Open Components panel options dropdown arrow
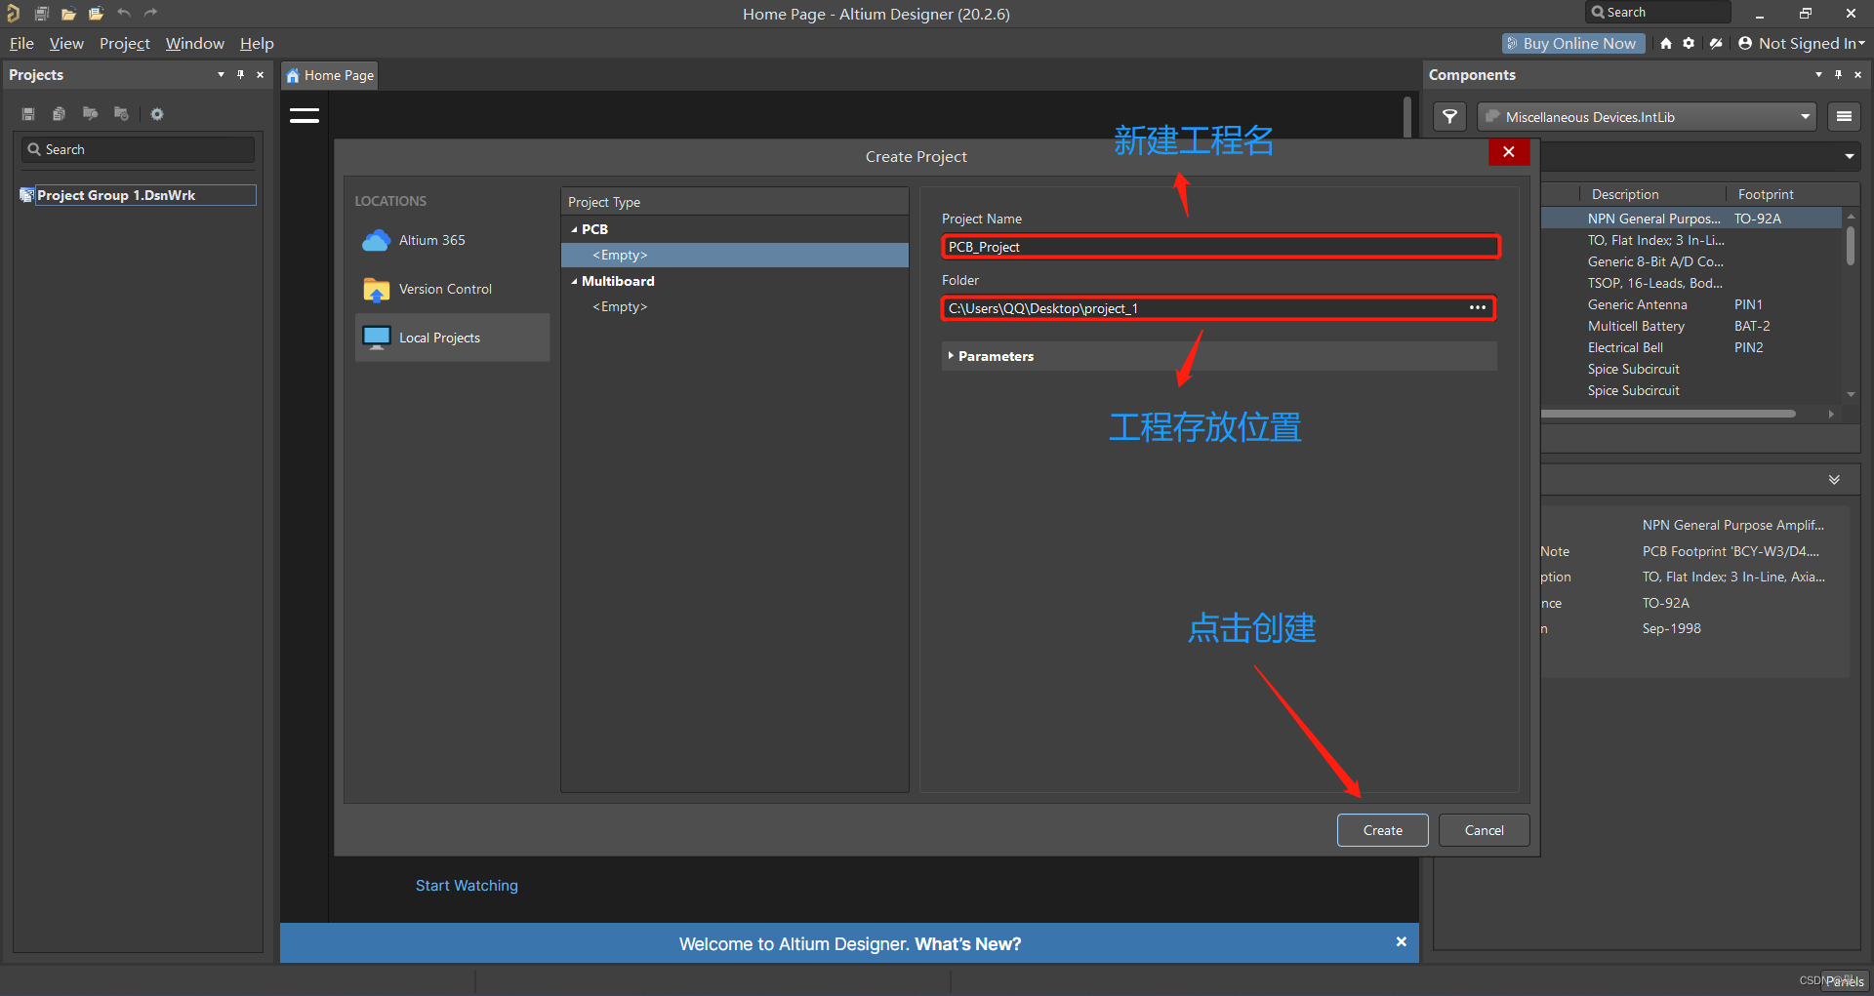Viewport: 1874px width, 996px height. (x=1818, y=75)
